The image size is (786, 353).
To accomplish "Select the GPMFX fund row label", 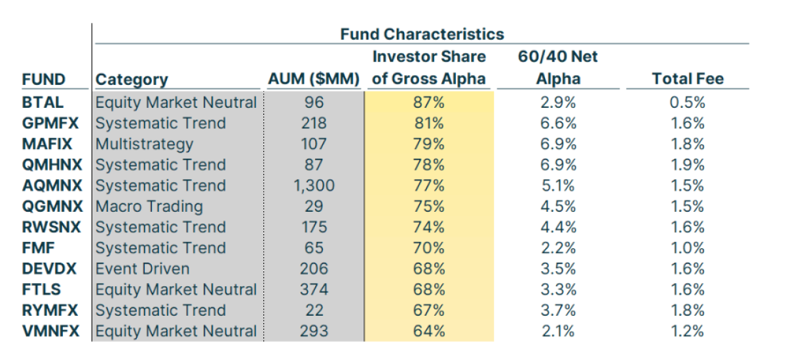I will [49, 124].
